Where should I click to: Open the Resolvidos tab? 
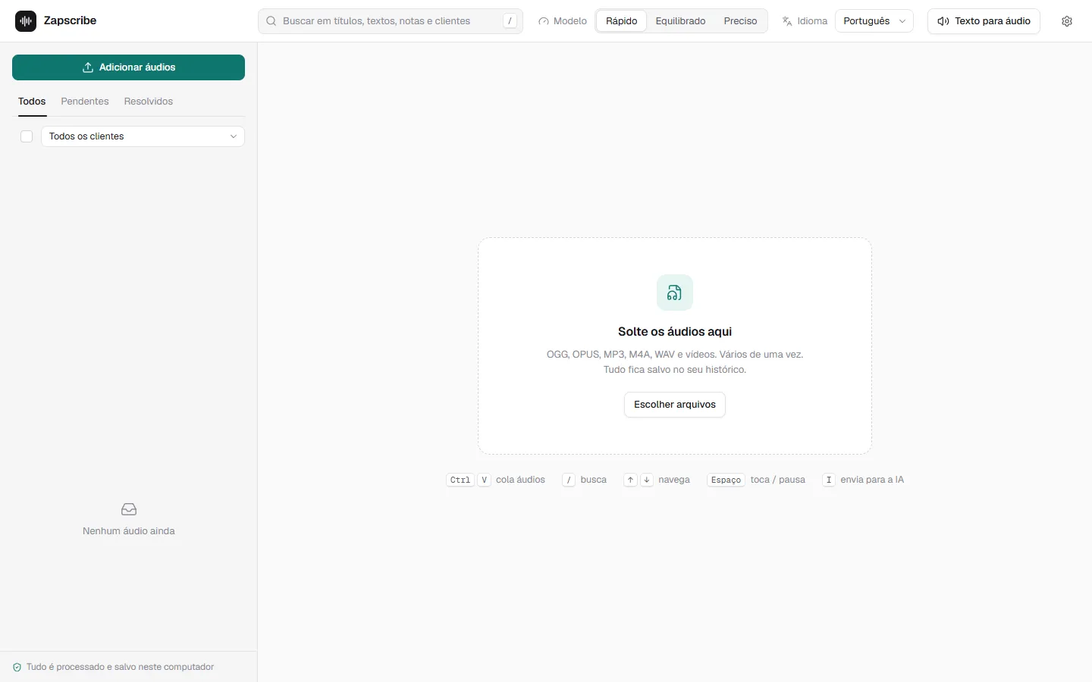click(149, 102)
